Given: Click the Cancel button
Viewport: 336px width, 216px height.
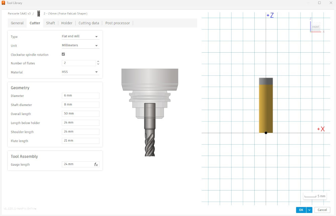Looking at the screenshot, I should (x=322, y=210).
